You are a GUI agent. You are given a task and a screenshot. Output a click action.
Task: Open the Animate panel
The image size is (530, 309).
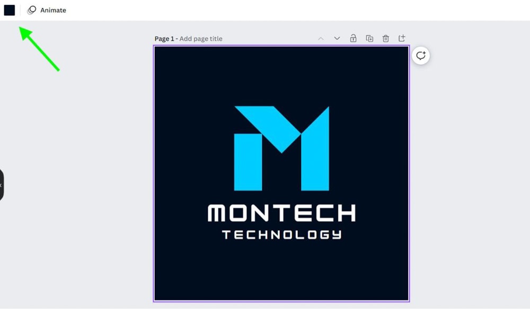click(47, 10)
